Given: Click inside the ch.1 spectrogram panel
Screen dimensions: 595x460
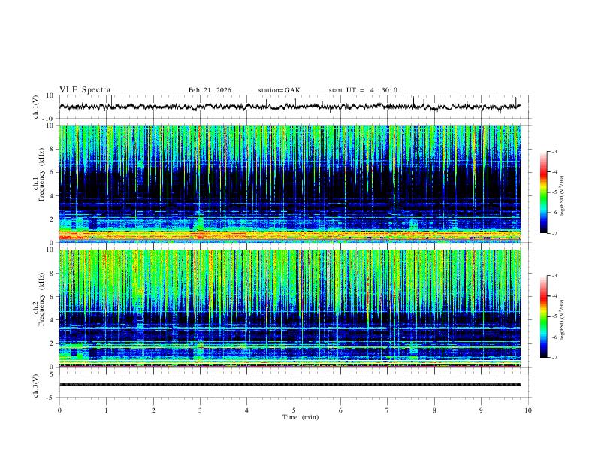Looking at the screenshot, I should pos(289,183).
